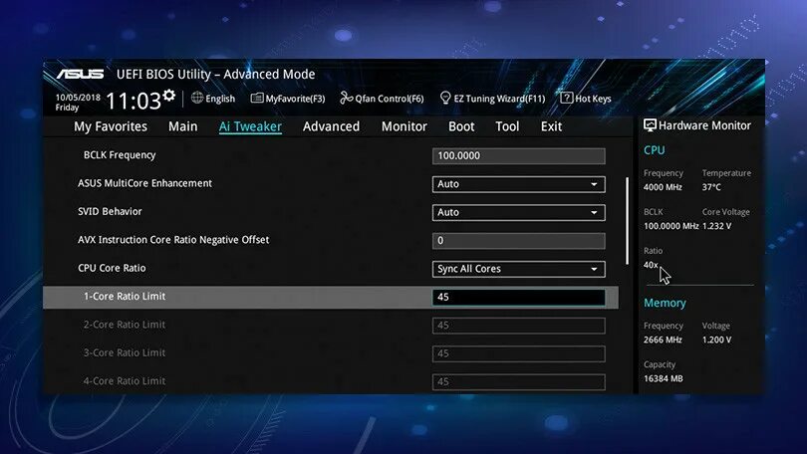Select the Ai Tweaker tab
807x454 pixels.
pyautogui.click(x=250, y=126)
